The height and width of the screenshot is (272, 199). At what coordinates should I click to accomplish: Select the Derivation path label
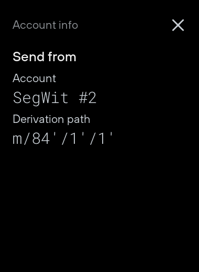[51, 119]
